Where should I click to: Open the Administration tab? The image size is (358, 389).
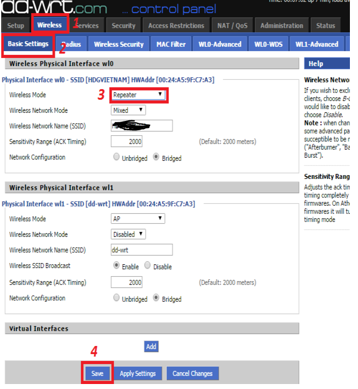(281, 26)
